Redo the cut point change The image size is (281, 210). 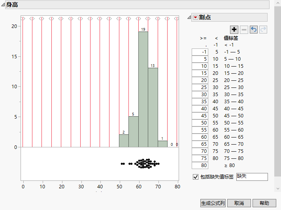(263, 30)
